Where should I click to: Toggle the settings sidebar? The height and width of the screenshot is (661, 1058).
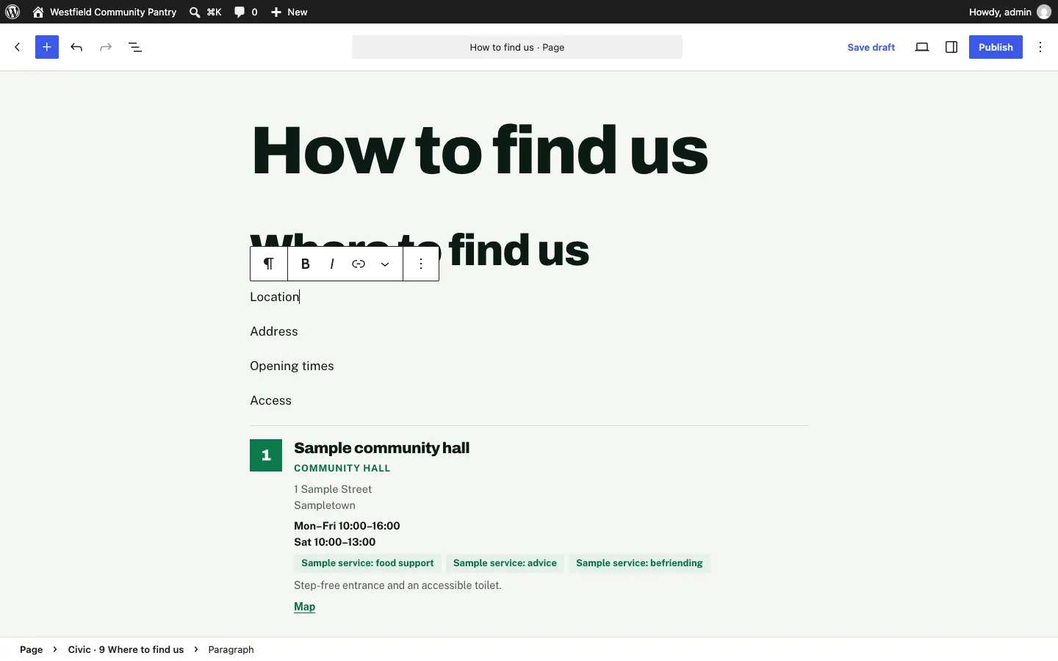pyautogui.click(x=952, y=47)
